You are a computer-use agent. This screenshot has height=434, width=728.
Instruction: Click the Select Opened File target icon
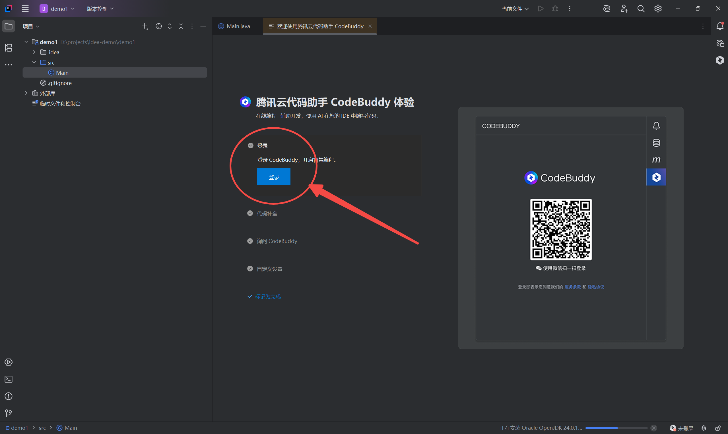pyautogui.click(x=159, y=26)
